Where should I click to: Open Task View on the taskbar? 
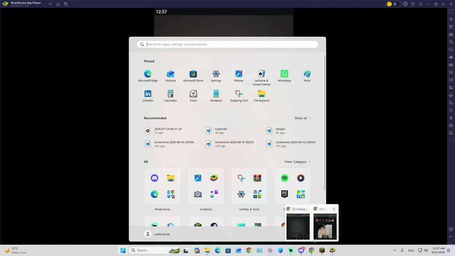[186, 250]
